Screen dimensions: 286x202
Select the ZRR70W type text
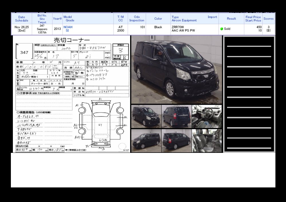[178, 27]
